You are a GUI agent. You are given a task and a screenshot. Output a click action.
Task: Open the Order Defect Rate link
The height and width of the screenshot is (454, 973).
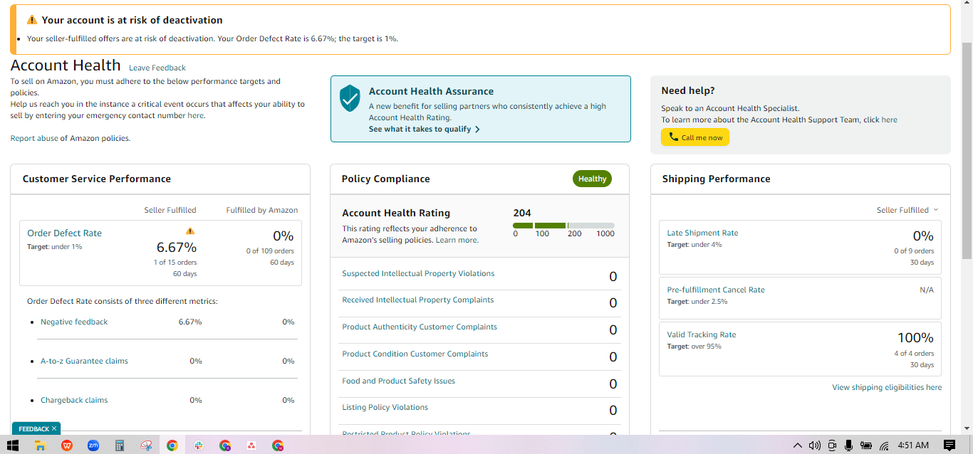64,233
